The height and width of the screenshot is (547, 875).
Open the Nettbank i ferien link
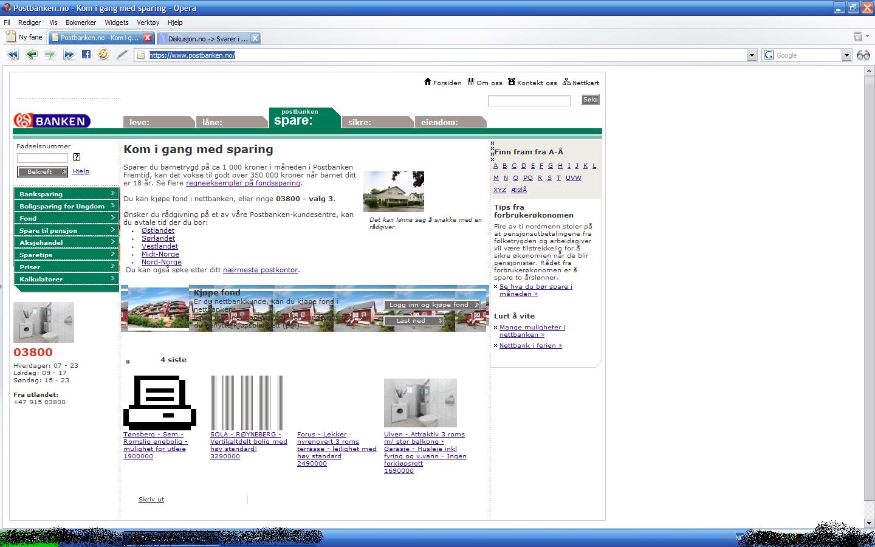click(x=530, y=345)
